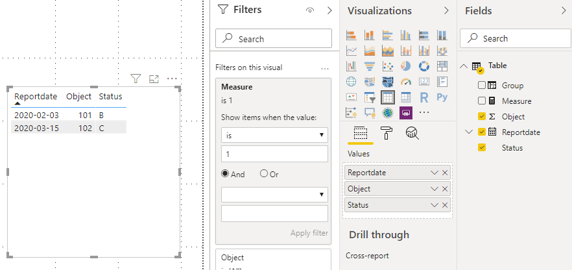Switch to the Format paint roller tab
The image size is (572, 270).
[387, 133]
